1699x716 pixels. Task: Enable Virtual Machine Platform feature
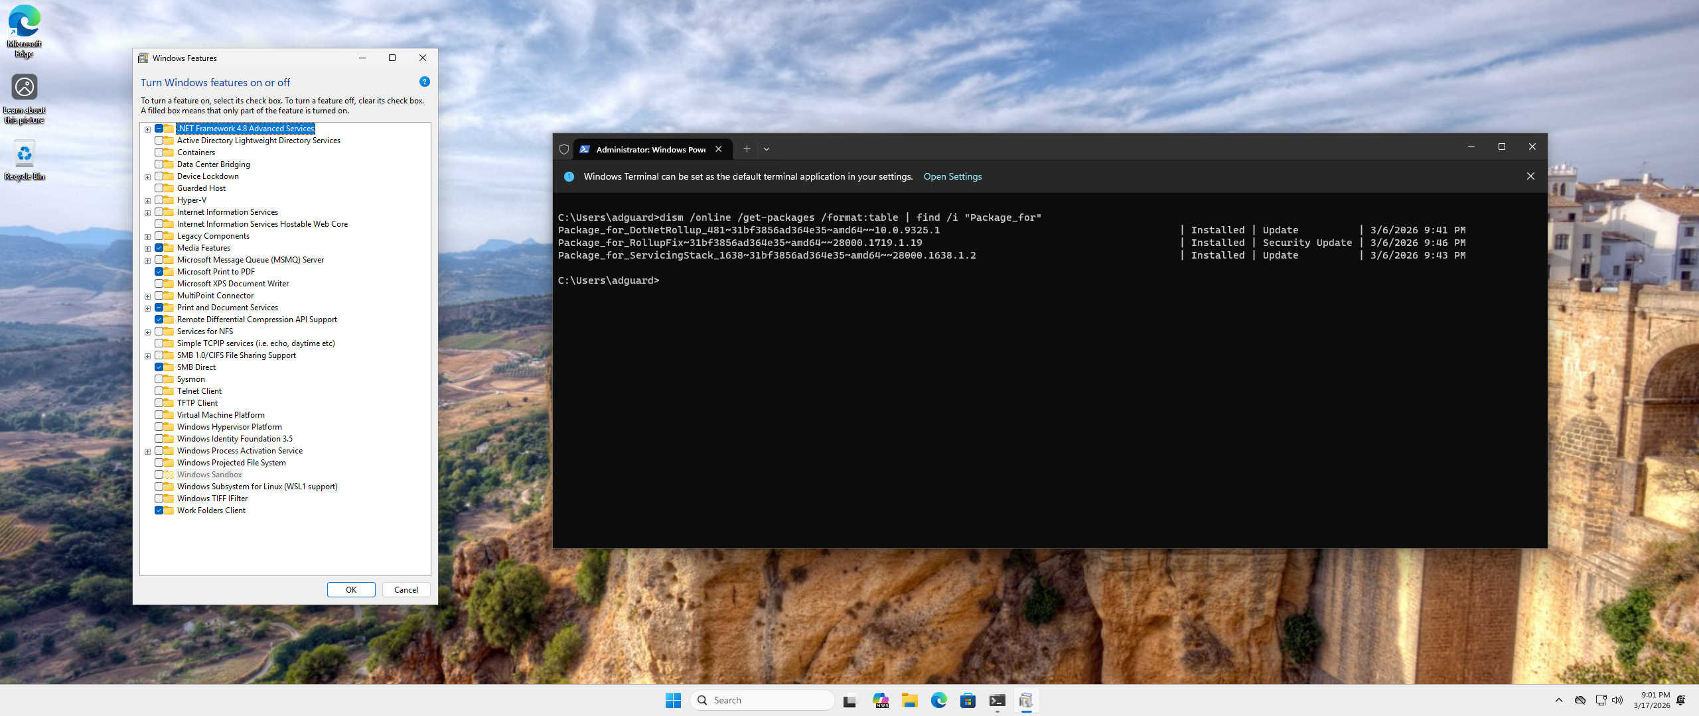pos(159,415)
